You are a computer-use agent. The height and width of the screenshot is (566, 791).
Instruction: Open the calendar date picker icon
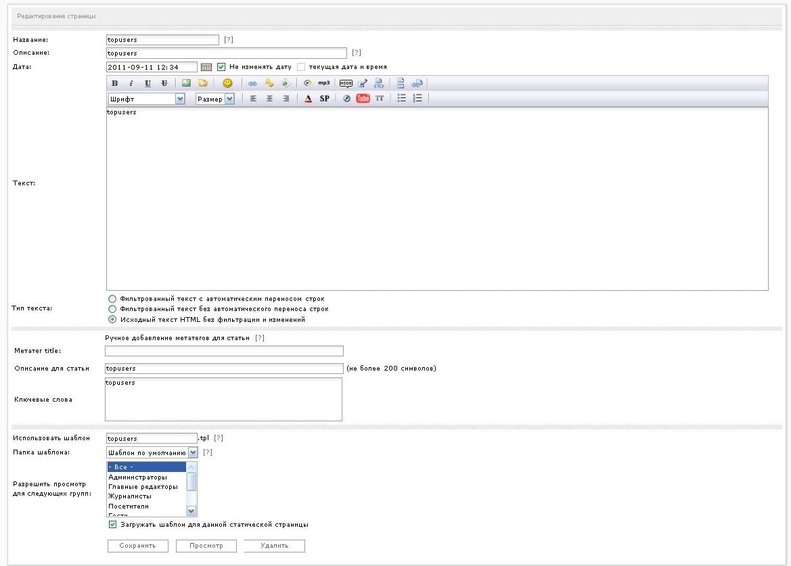coord(206,68)
